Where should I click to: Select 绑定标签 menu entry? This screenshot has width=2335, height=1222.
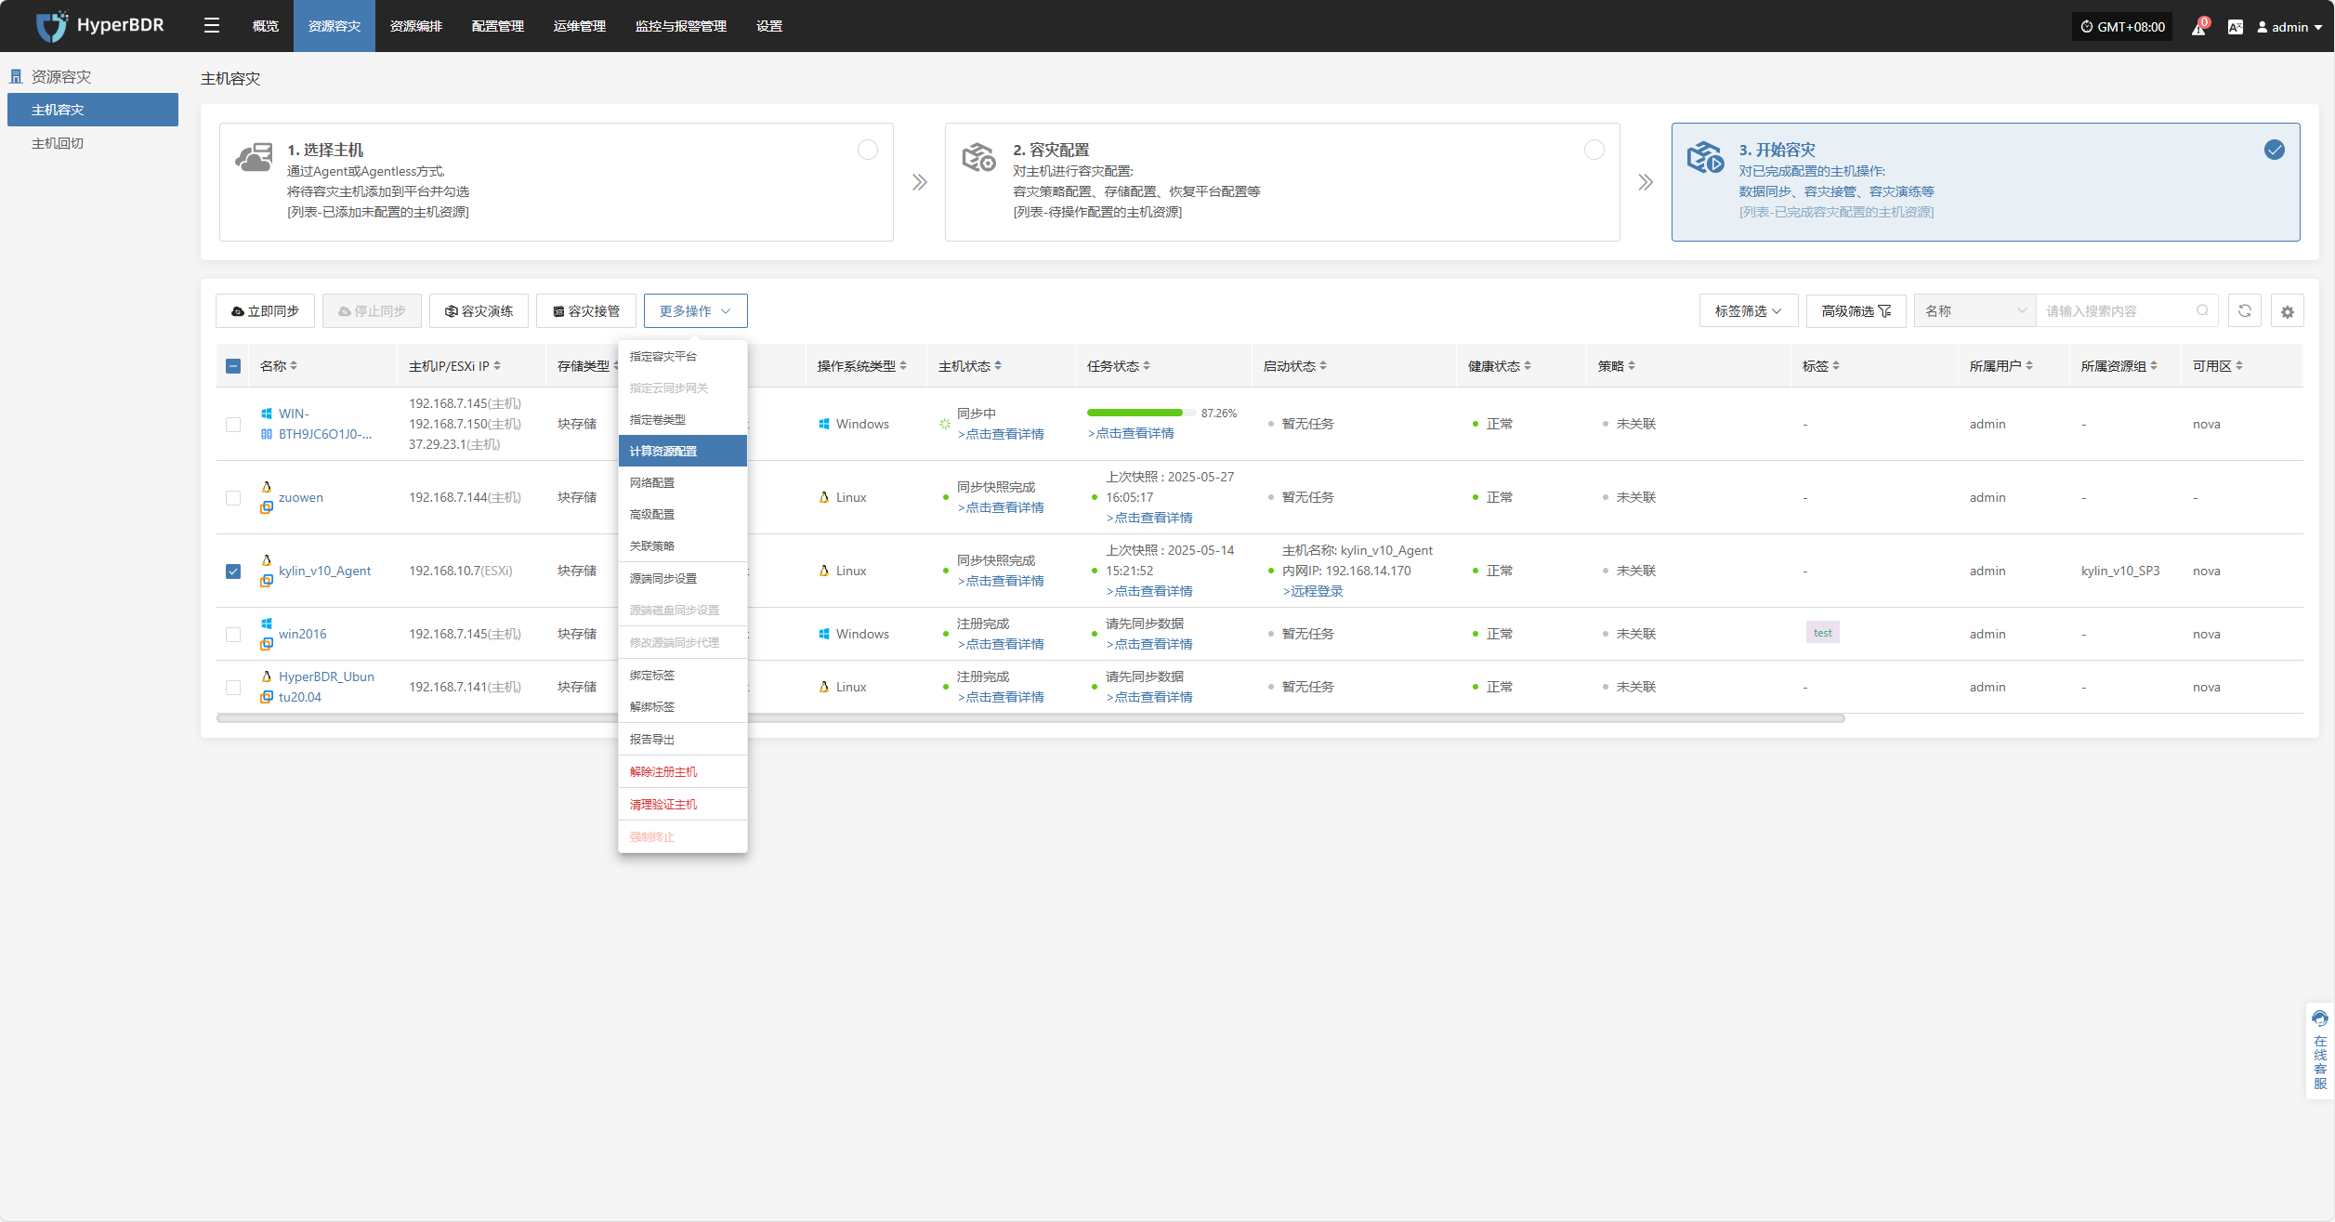click(683, 676)
